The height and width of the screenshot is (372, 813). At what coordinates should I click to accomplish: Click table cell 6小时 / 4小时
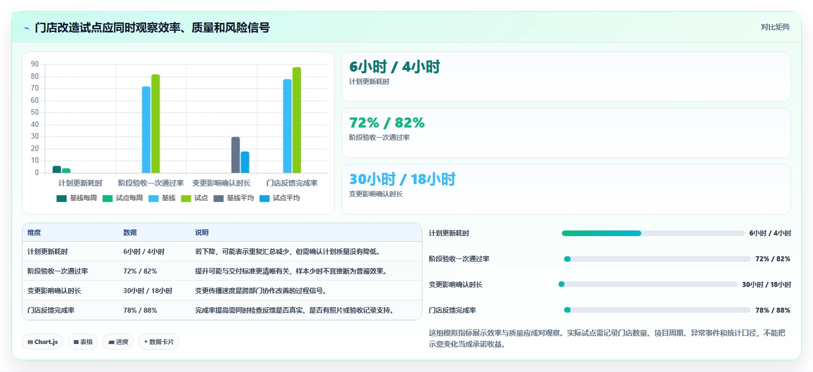(x=144, y=252)
